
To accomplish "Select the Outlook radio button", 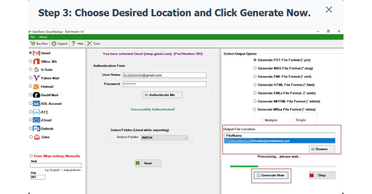I will pyautogui.click(x=30, y=128).
